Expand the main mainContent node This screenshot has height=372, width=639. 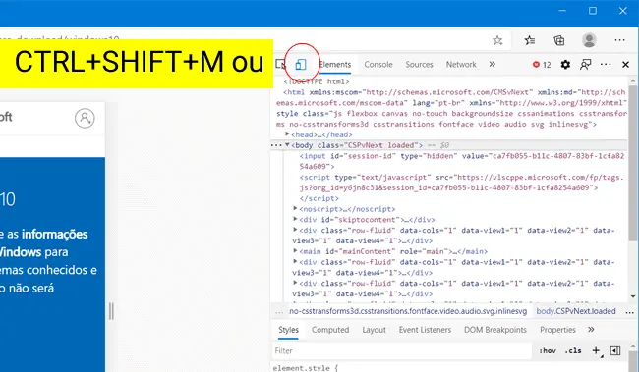pos(296,251)
